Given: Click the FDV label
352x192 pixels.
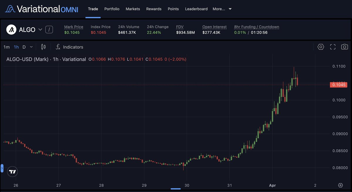Looking at the screenshot, I should [x=180, y=27].
